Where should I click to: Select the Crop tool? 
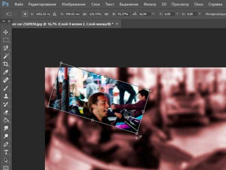click(6, 64)
